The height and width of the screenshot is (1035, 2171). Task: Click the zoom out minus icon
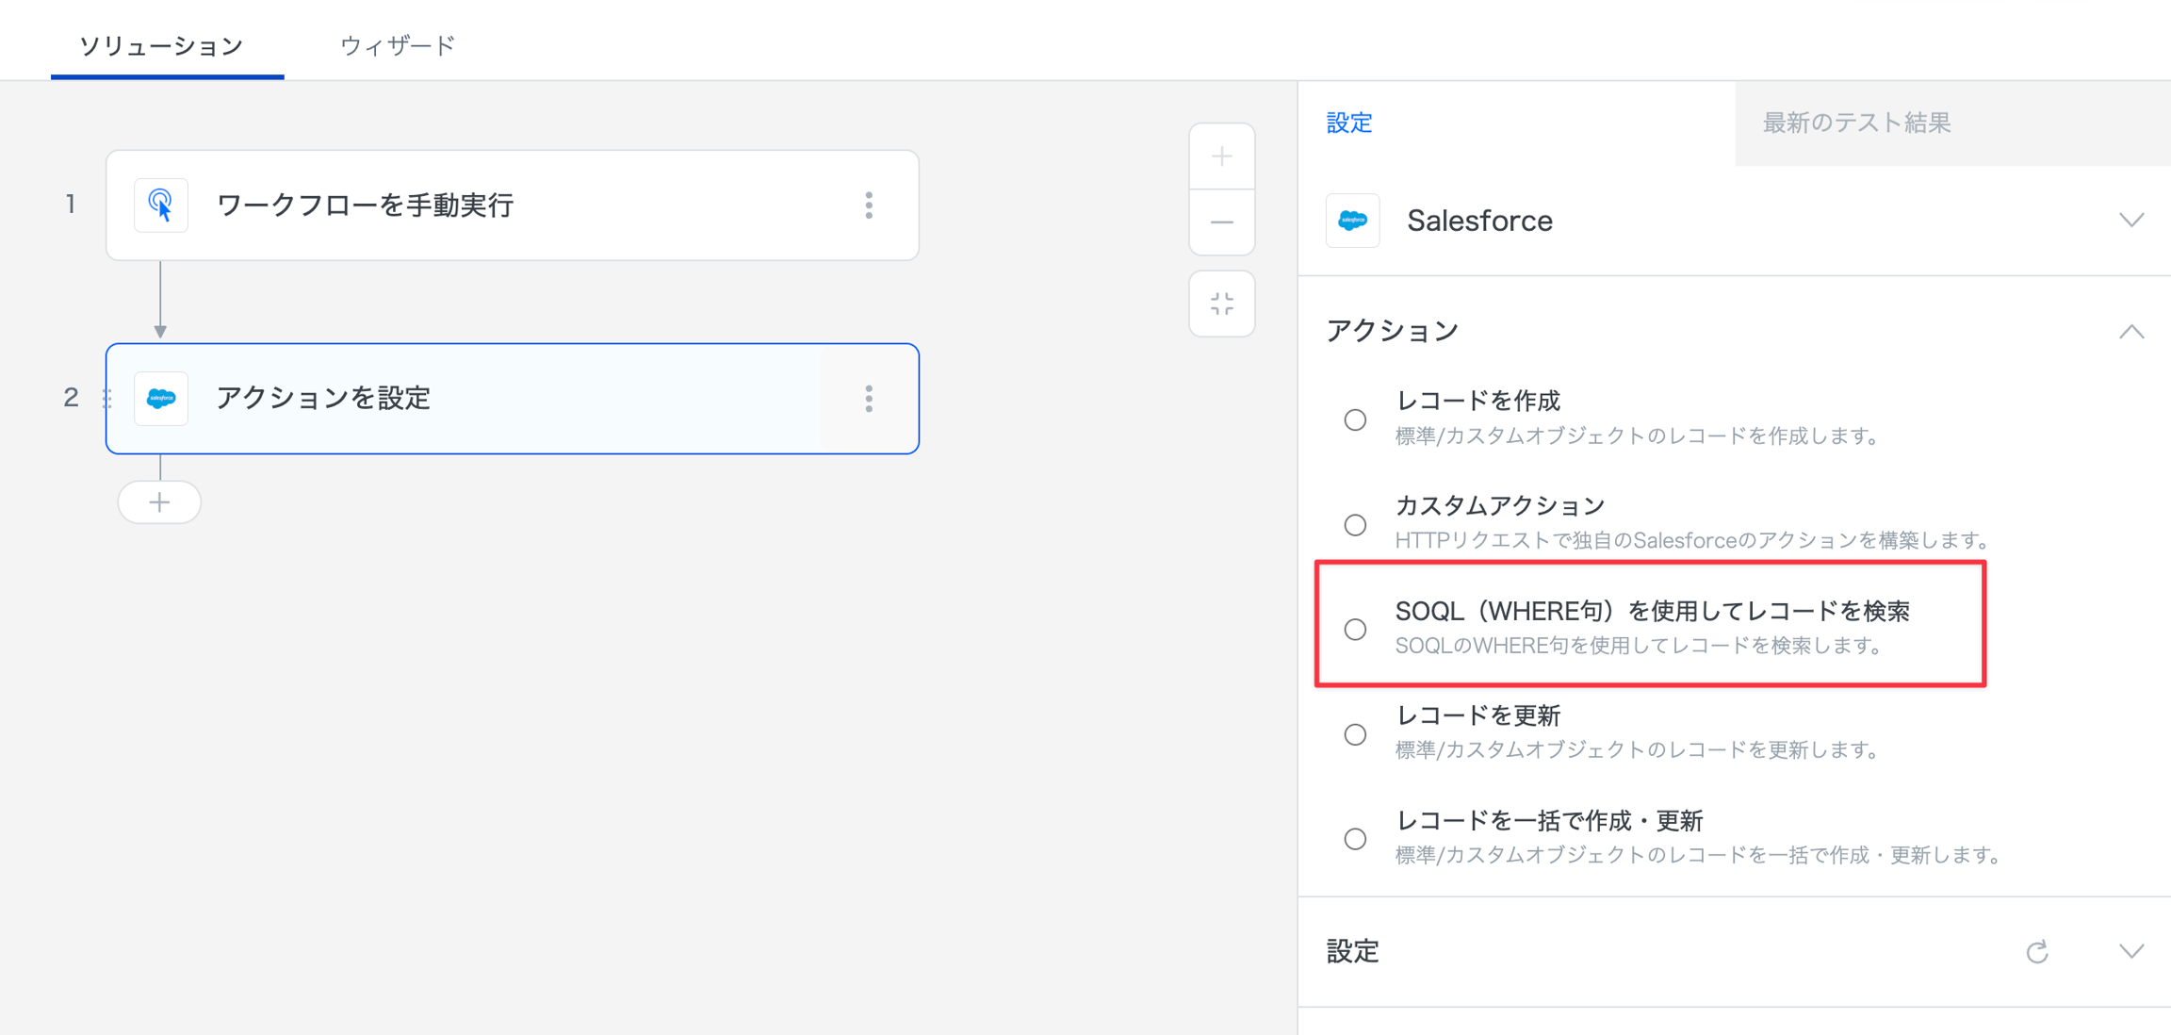click(1221, 222)
